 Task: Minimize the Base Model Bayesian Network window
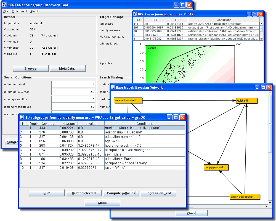coord(257,87)
